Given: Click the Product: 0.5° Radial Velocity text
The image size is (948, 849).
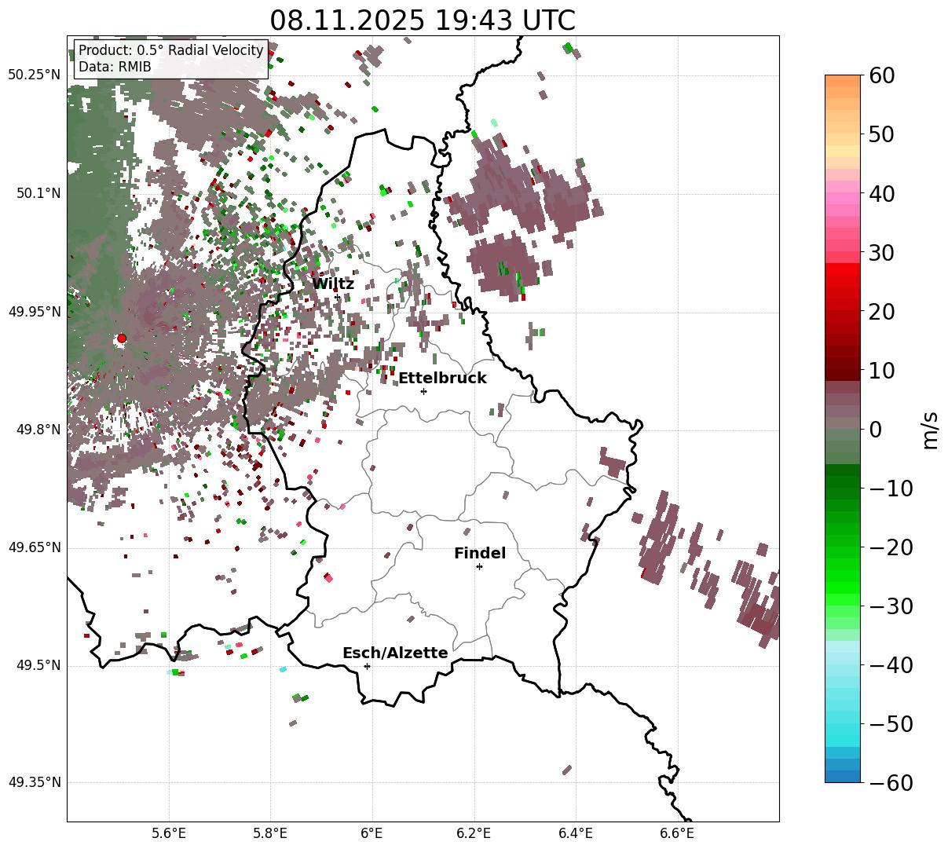Looking at the screenshot, I should [x=171, y=50].
